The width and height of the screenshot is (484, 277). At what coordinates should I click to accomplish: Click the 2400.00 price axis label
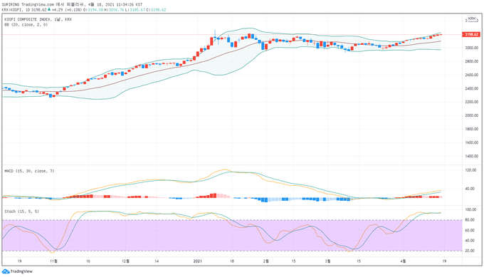tap(472, 88)
